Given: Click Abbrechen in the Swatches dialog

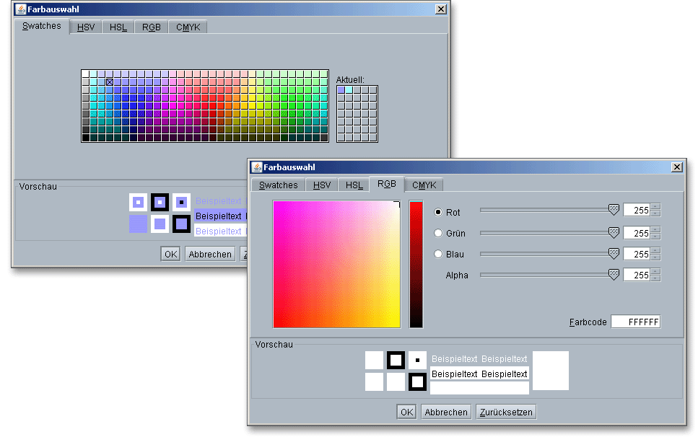Looking at the screenshot, I should point(209,254).
